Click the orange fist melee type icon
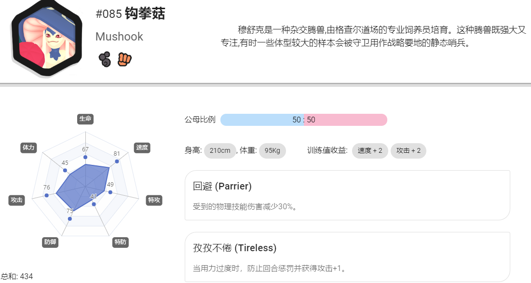Viewport: 531px width, 283px height. [124, 60]
